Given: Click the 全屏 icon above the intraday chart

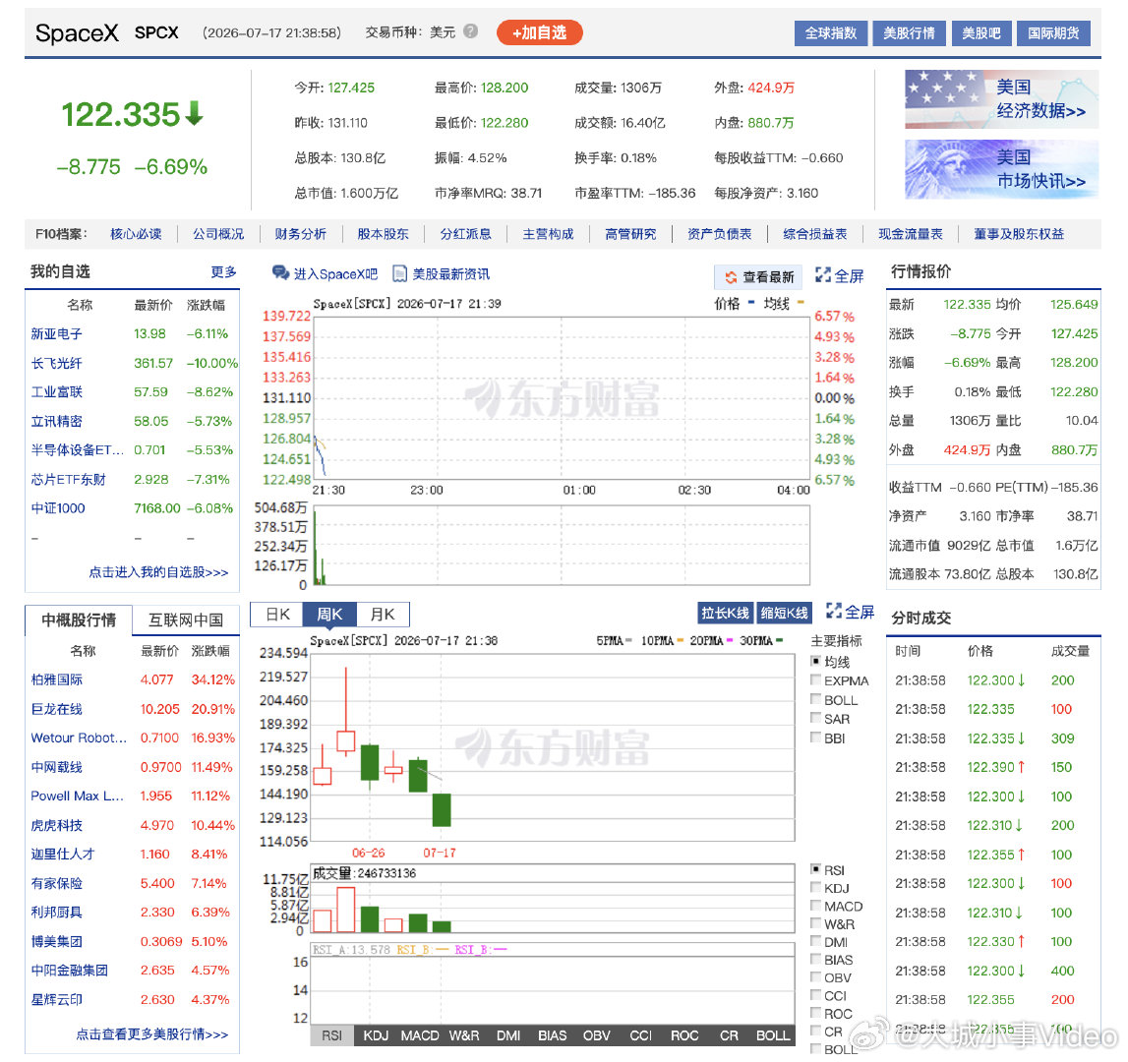Looking at the screenshot, I should (823, 275).
